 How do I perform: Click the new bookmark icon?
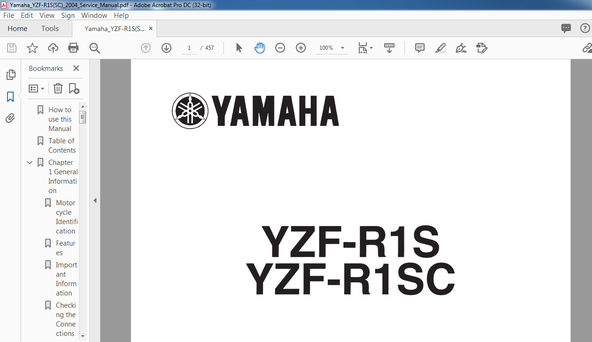(74, 88)
